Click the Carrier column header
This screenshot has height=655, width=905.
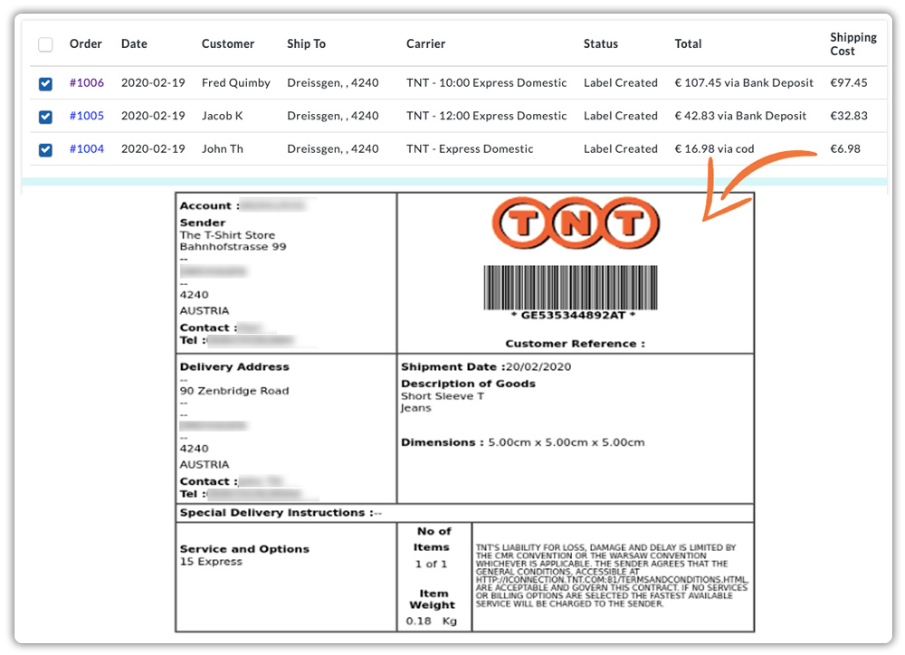pyautogui.click(x=426, y=43)
